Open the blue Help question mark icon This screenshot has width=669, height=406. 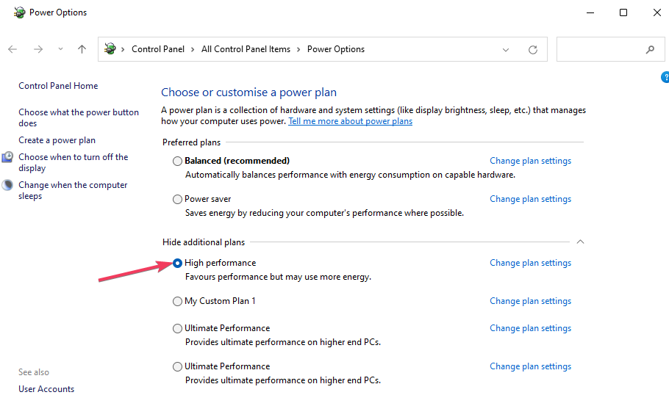click(x=665, y=76)
